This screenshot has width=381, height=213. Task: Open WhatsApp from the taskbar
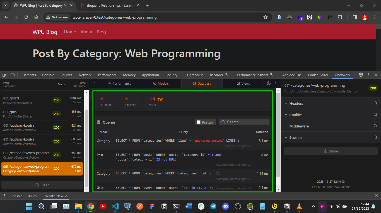tap(201, 206)
